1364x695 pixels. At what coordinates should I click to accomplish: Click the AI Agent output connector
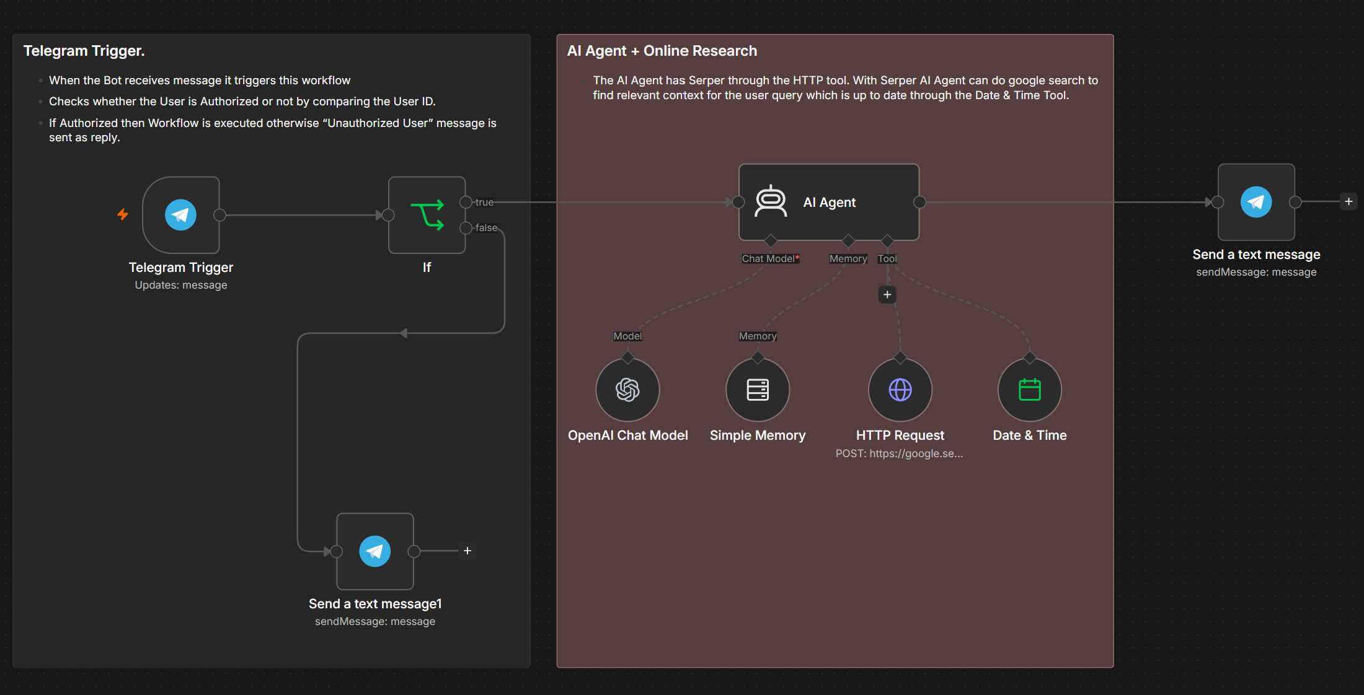point(919,202)
